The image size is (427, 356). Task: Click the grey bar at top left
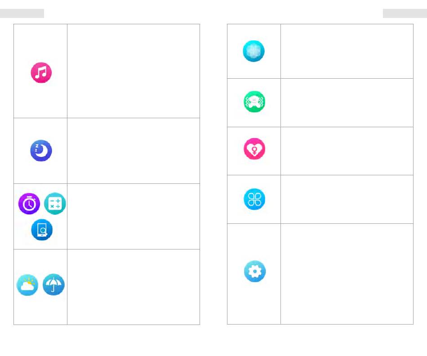coord(22,13)
